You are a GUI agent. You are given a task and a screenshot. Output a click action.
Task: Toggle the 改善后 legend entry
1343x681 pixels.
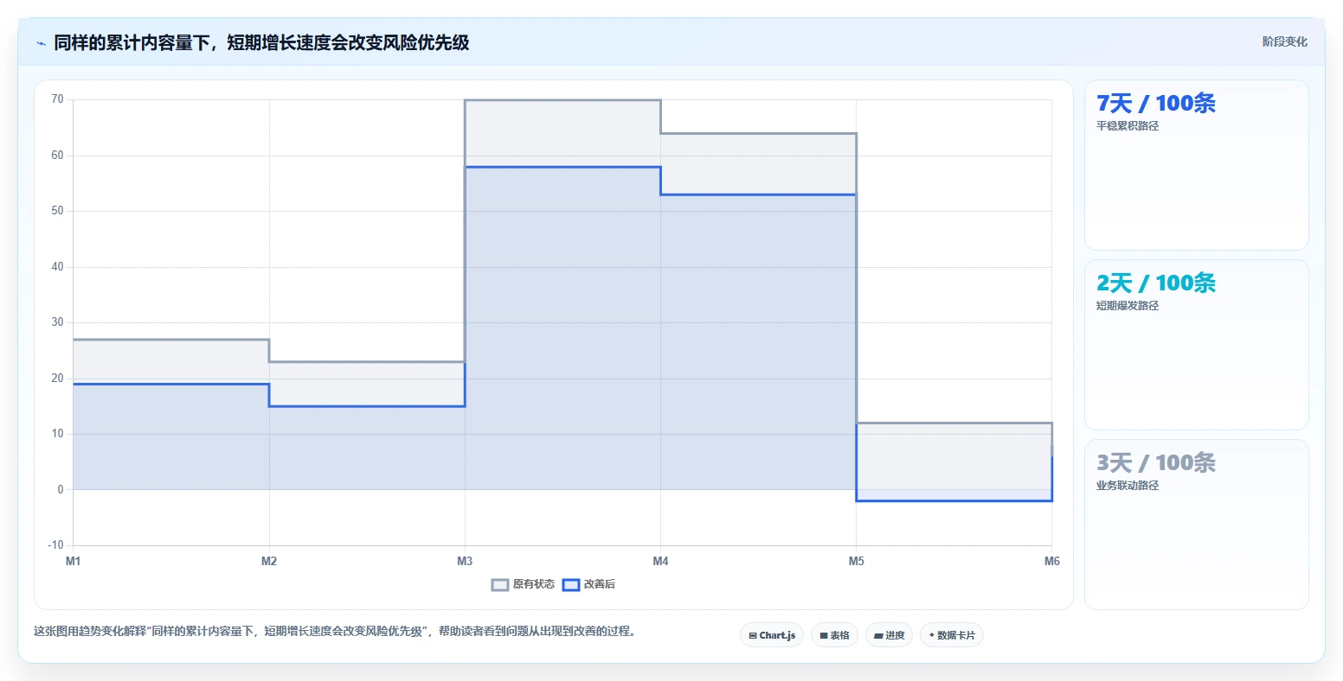(588, 584)
